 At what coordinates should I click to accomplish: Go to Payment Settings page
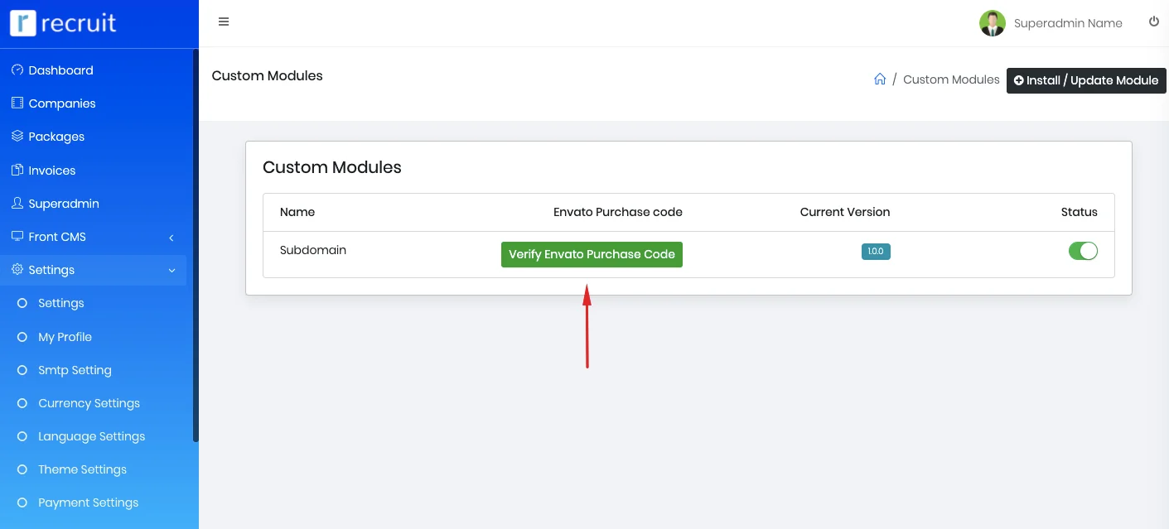point(88,503)
